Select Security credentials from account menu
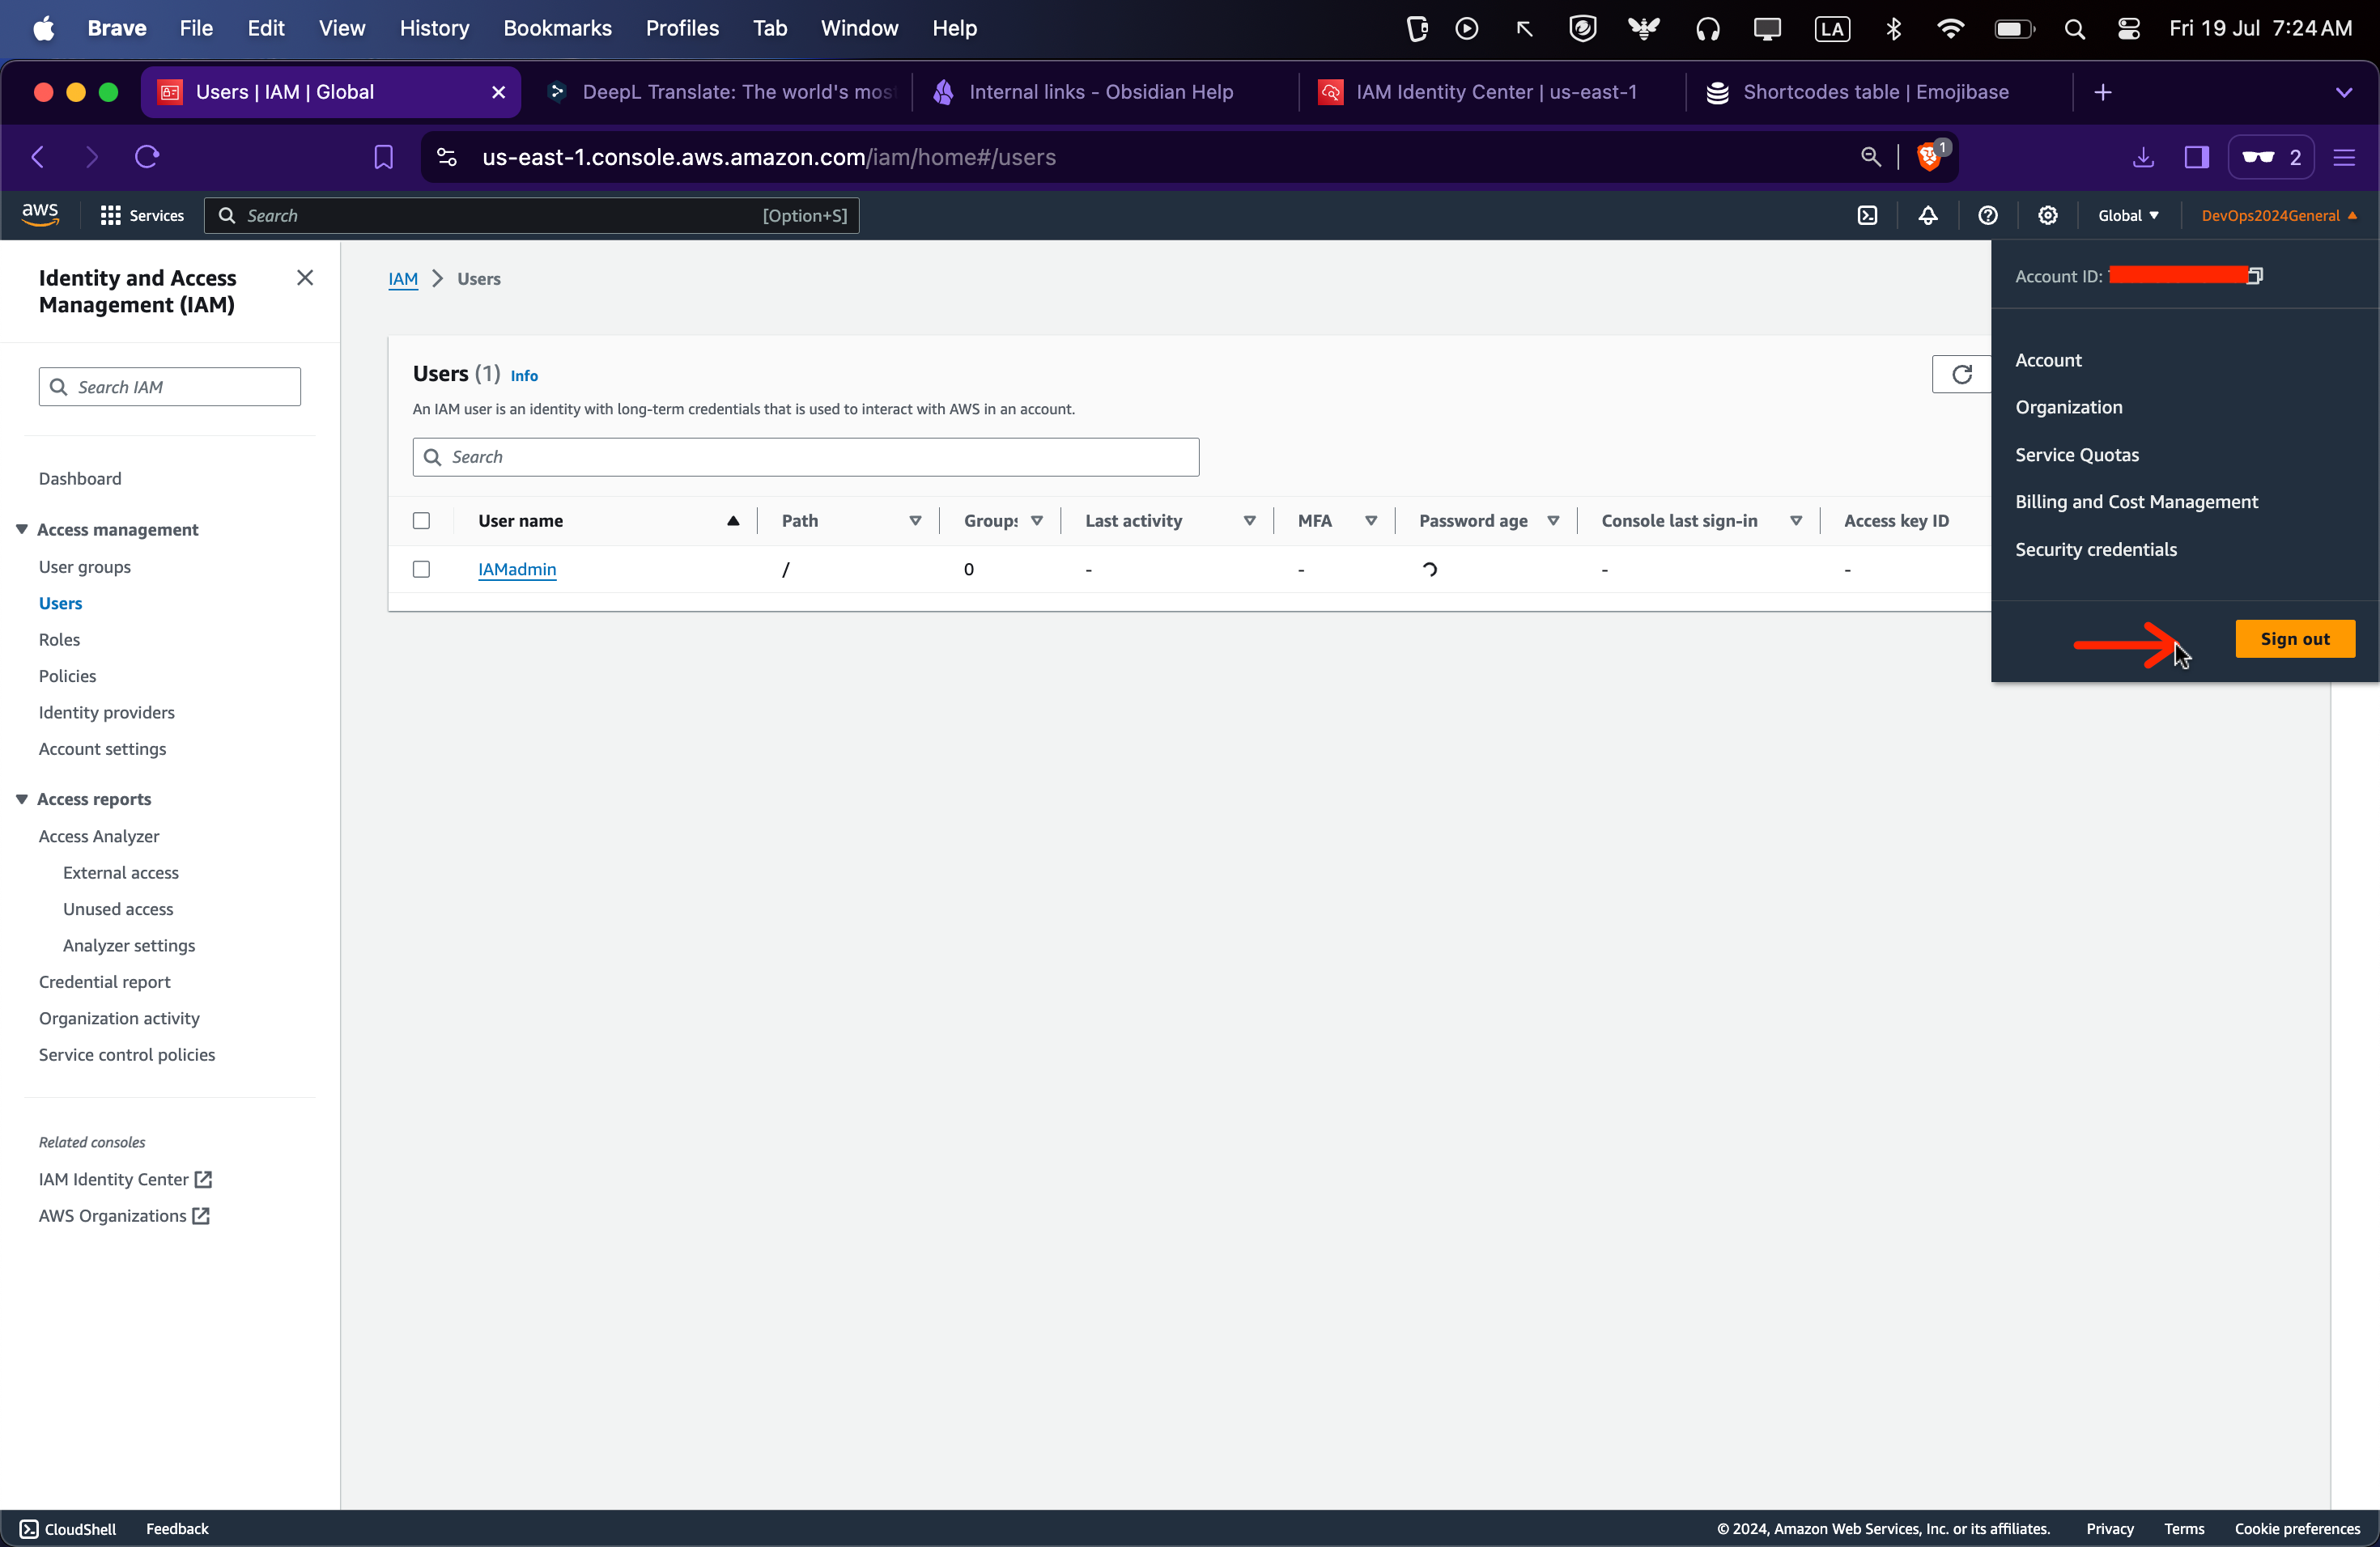2380x1547 pixels. point(2095,549)
